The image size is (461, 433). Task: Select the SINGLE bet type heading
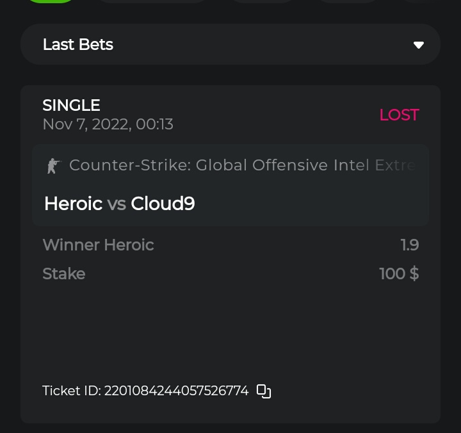pyautogui.click(x=71, y=105)
